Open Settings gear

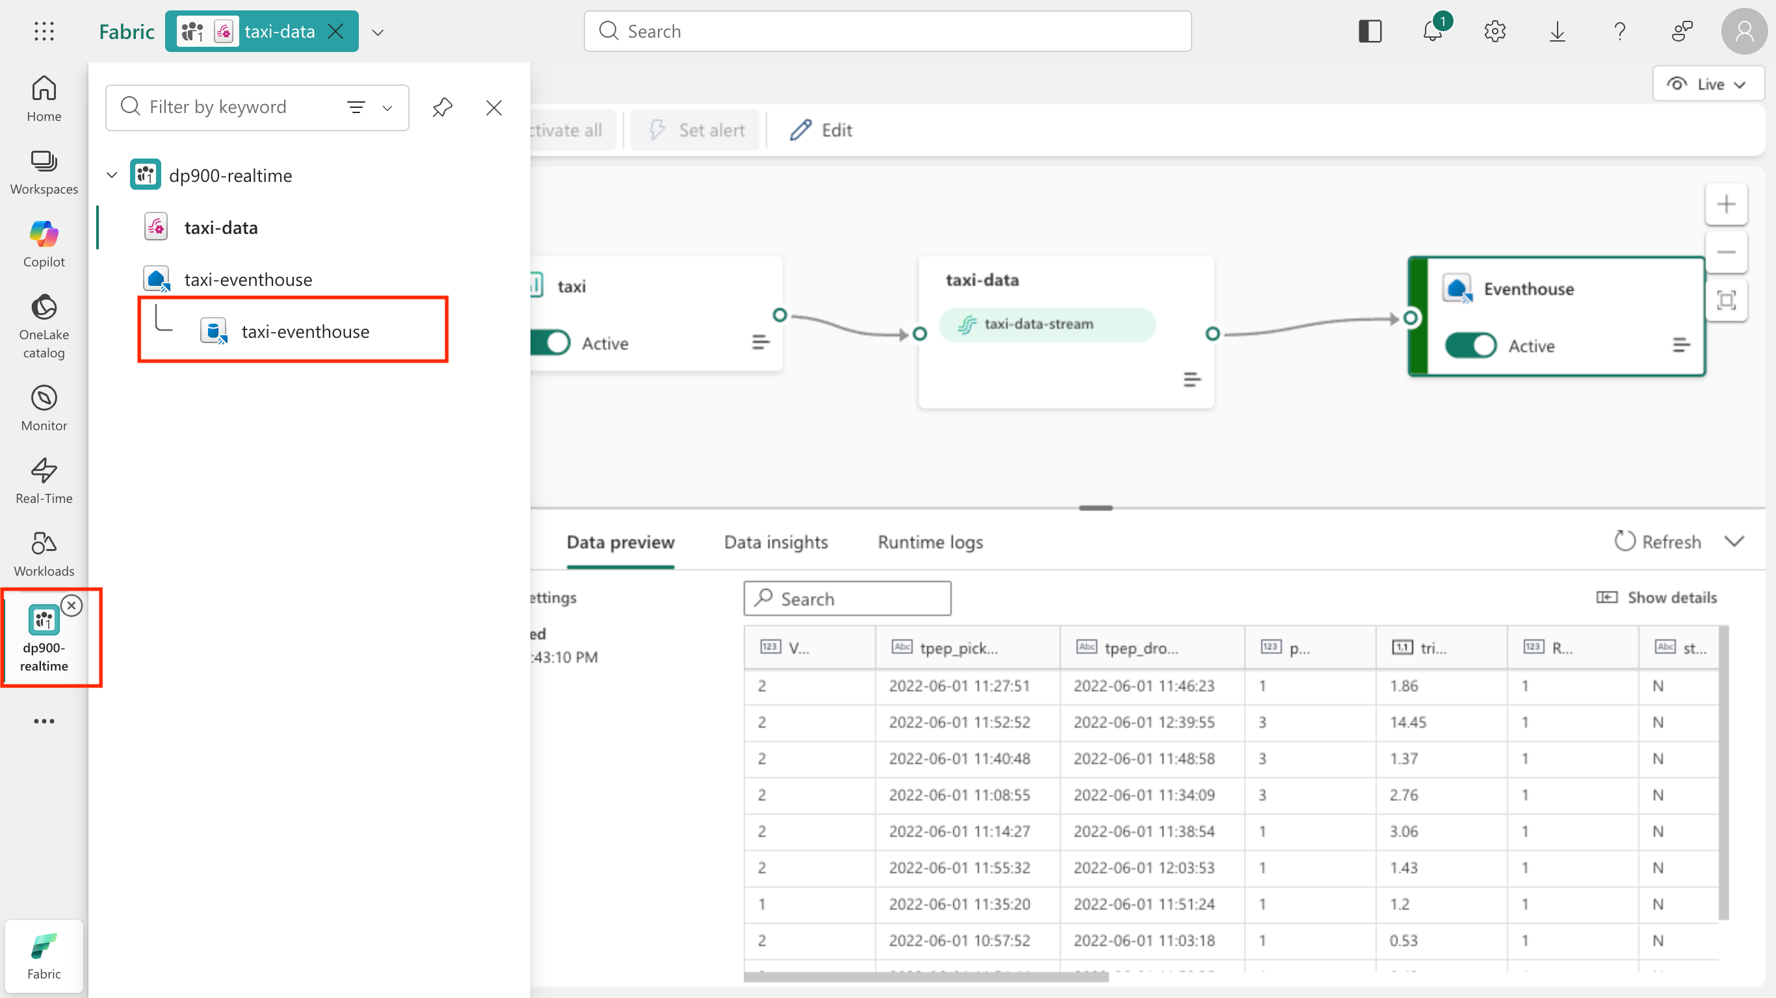click(x=1495, y=31)
